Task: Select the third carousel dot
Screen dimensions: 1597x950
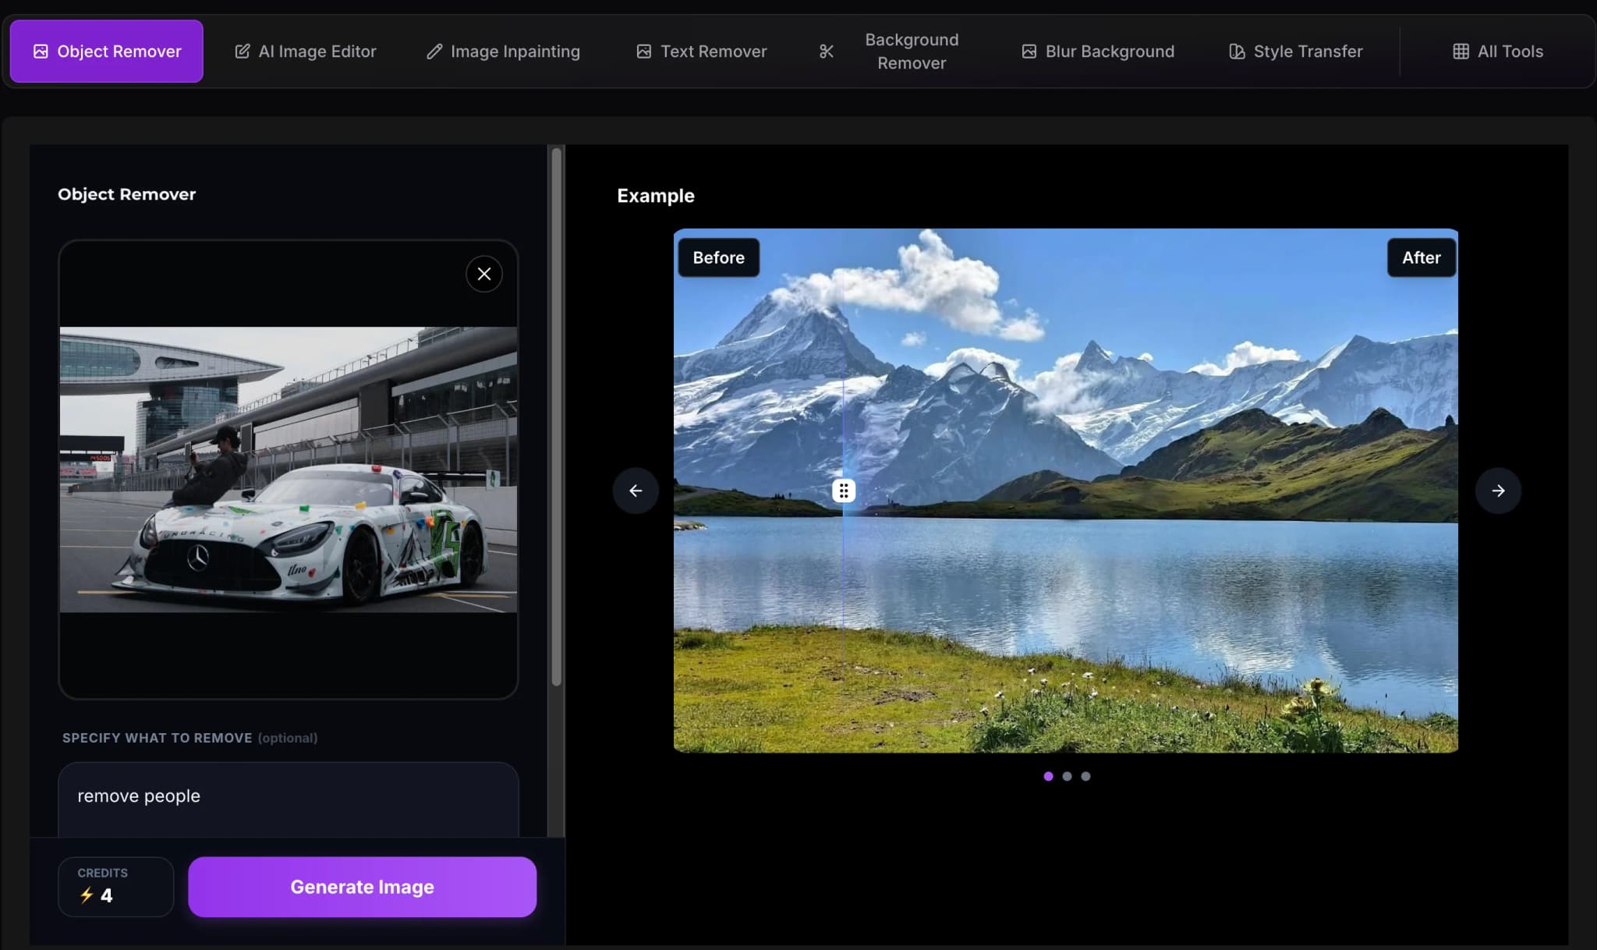Action: point(1085,776)
